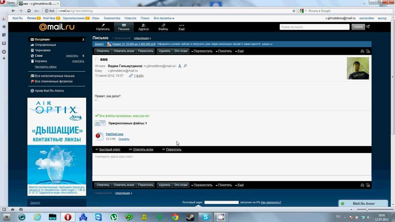Expand the top Переместить dropdown
395x222 pixels.
pos(202,51)
